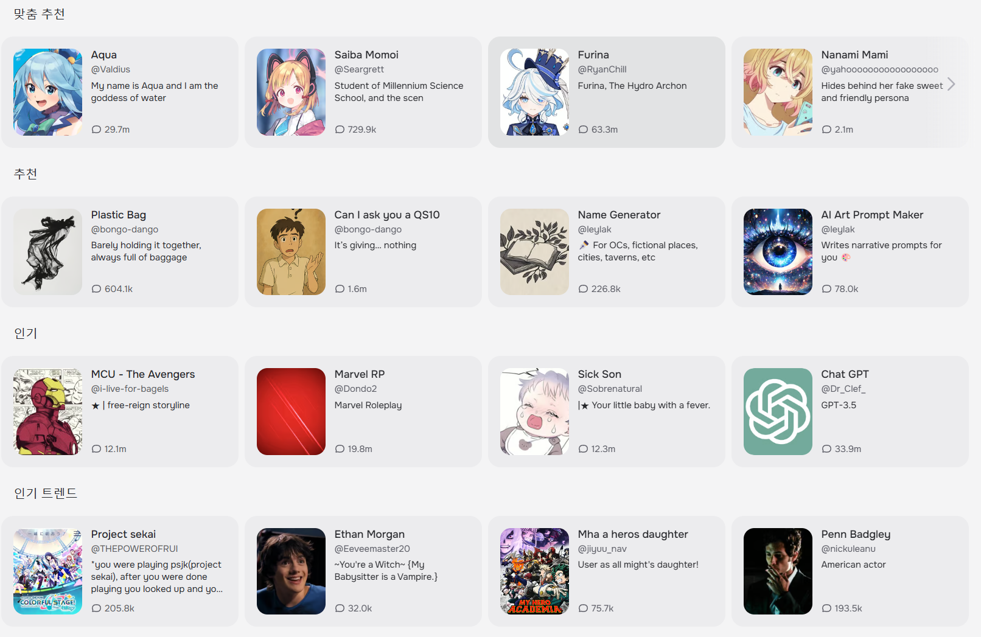Click the Project sekai Colorful Stage thumbnail
This screenshot has width=981, height=637.
pos(47,571)
